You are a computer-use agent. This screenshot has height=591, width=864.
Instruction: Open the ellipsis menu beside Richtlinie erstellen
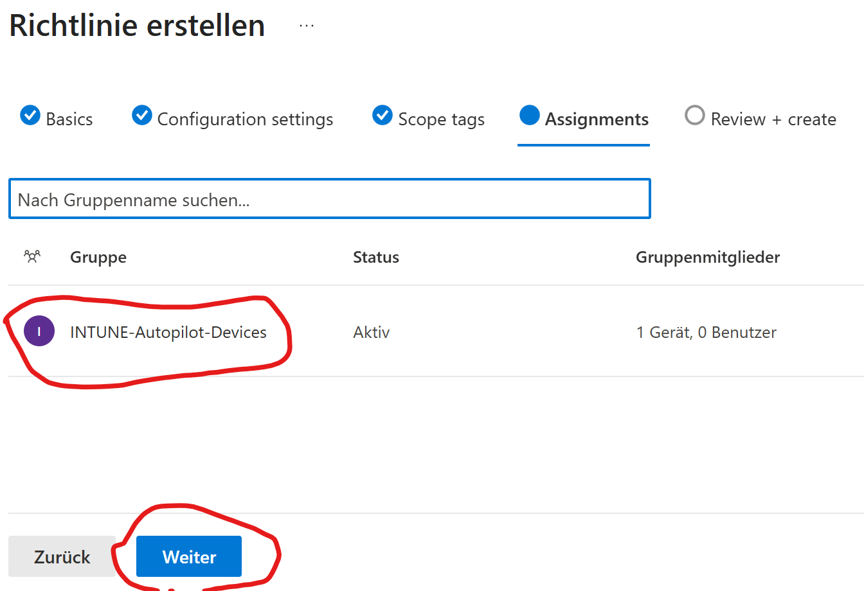click(x=307, y=26)
